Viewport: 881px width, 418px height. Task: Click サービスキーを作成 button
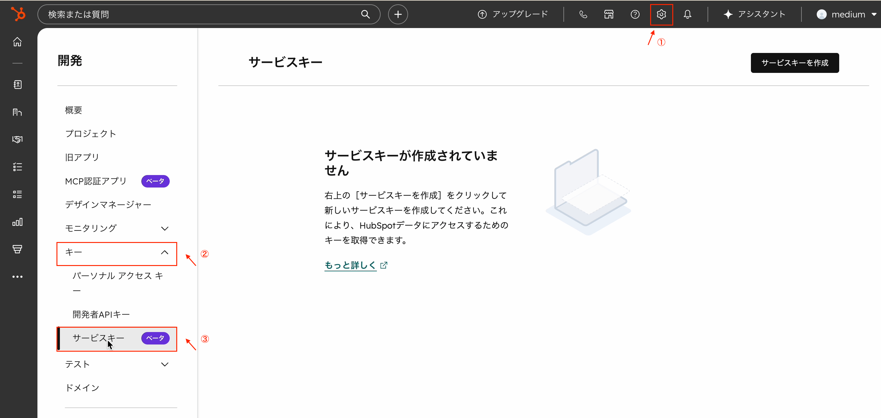pos(795,63)
